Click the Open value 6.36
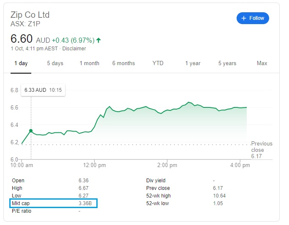This screenshot has height=225, width=289. (x=84, y=180)
